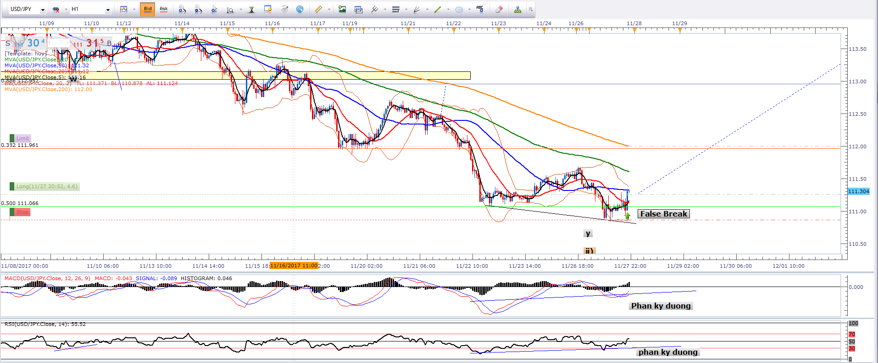The width and height of the screenshot is (878, 363).
Task: Select the ruler measure tool
Action: [318, 9]
